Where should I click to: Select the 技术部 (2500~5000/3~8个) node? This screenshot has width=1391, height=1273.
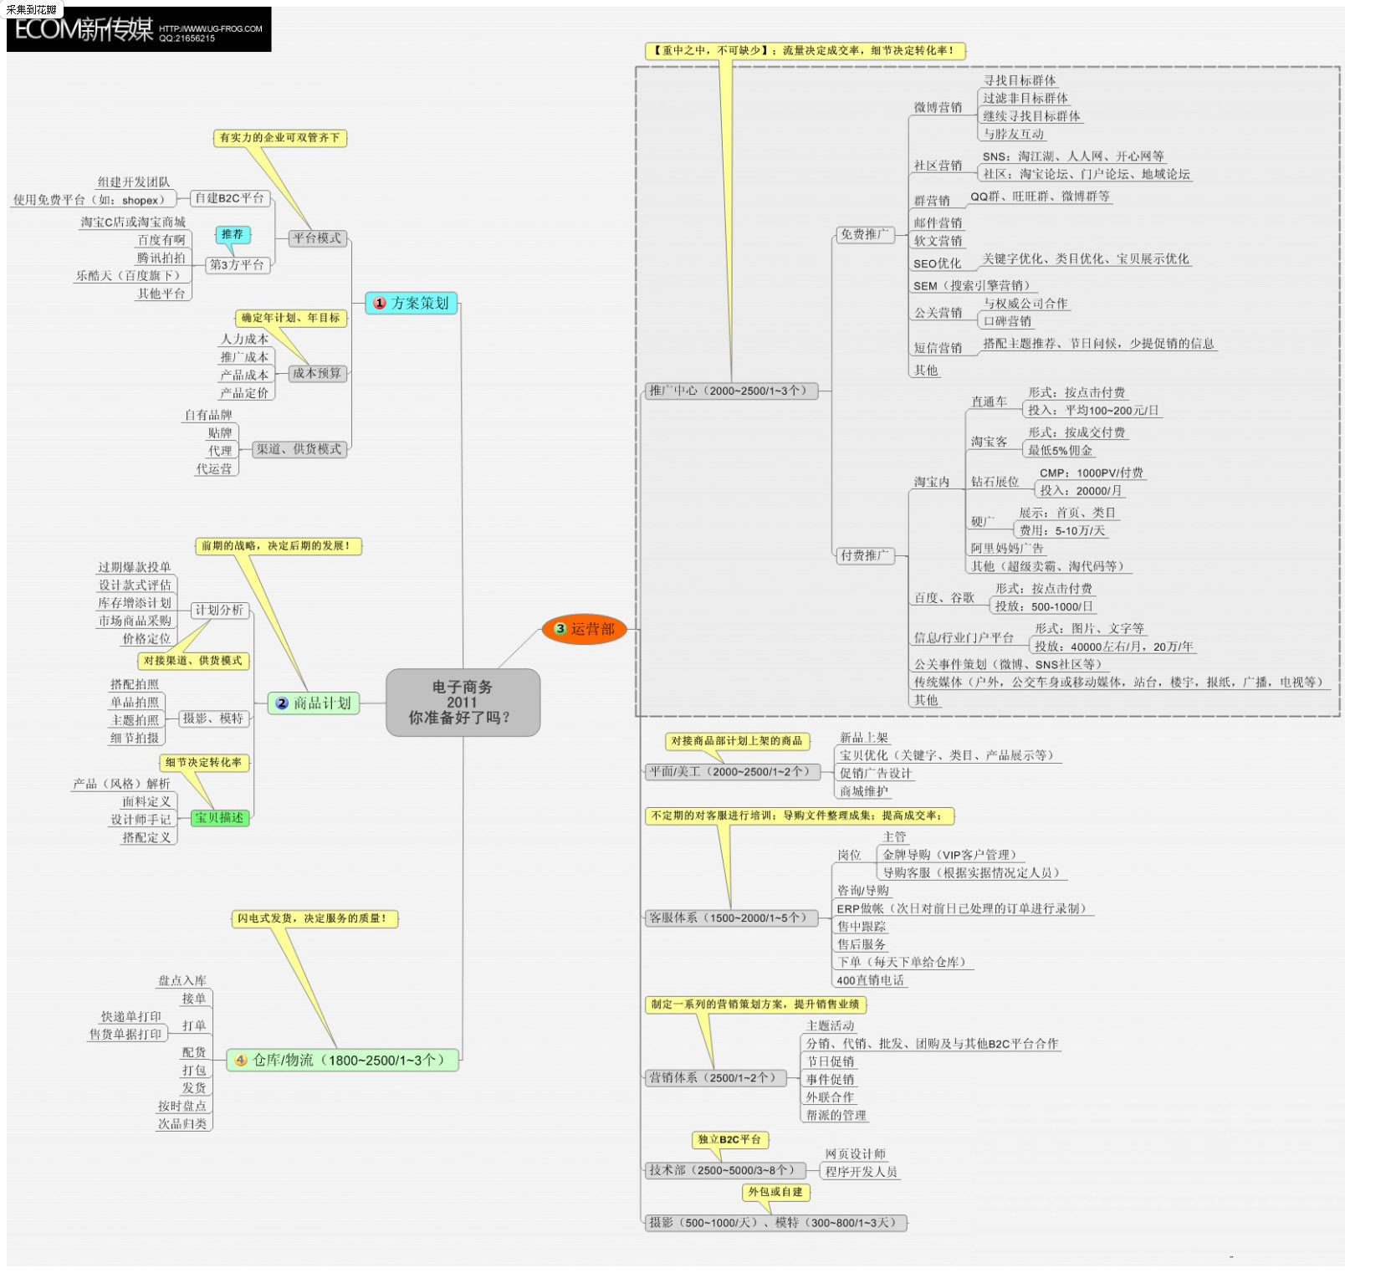(x=725, y=1170)
